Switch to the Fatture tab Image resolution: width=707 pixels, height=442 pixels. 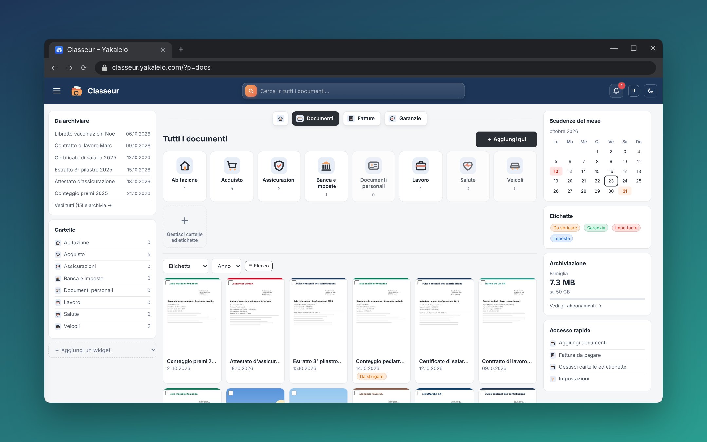(x=362, y=119)
